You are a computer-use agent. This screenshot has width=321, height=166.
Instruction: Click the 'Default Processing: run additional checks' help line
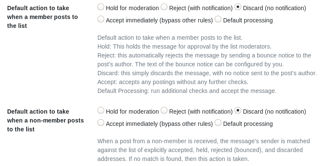pos(187,91)
